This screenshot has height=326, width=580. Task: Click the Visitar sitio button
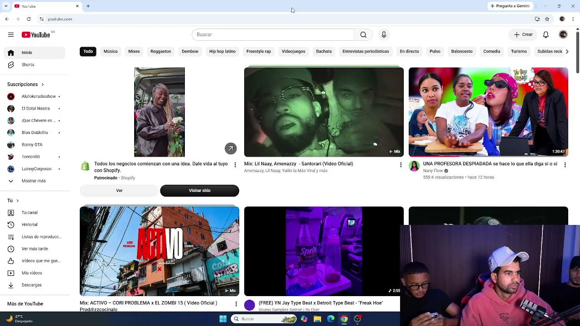pyautogui.click(x=200, y=191)
